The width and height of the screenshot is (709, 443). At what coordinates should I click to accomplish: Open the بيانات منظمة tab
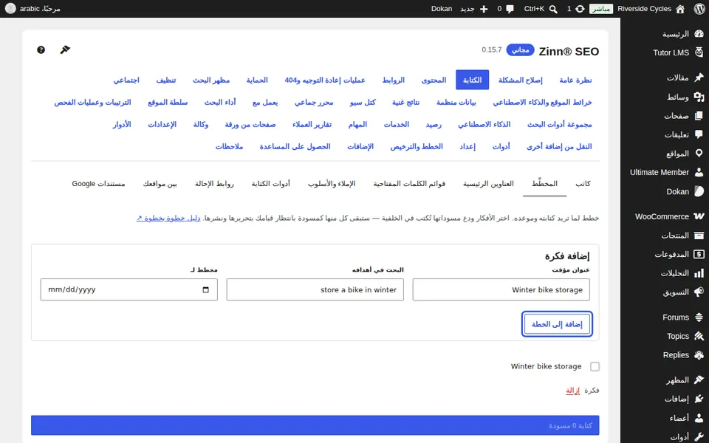[456, 102]
